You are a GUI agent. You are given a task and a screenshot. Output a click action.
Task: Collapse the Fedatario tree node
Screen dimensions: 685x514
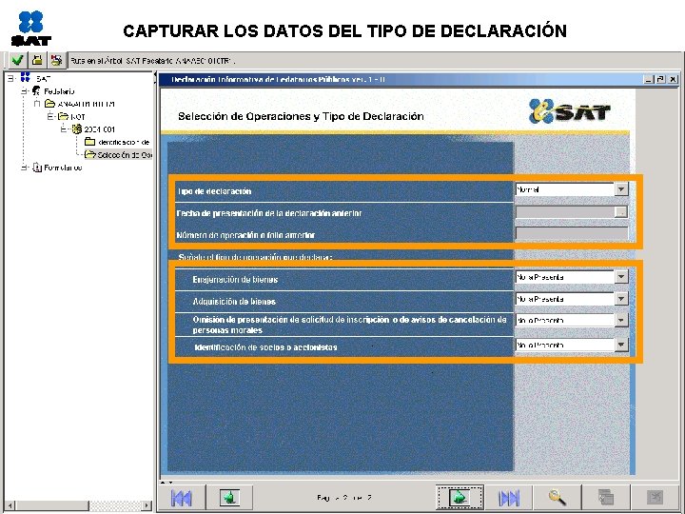25,91
